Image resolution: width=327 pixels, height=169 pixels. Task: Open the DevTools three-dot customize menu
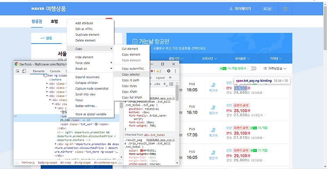(x=175, y=71)
